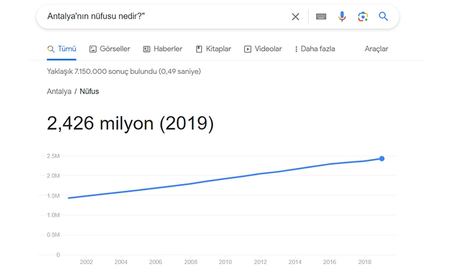Click the Kitaplar books icon
This screenshot has height=273, width=454.
199,49
